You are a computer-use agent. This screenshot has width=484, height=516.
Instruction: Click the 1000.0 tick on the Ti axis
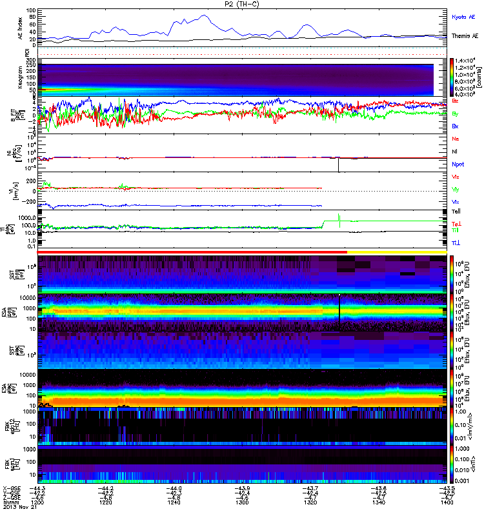click(27, 218)
